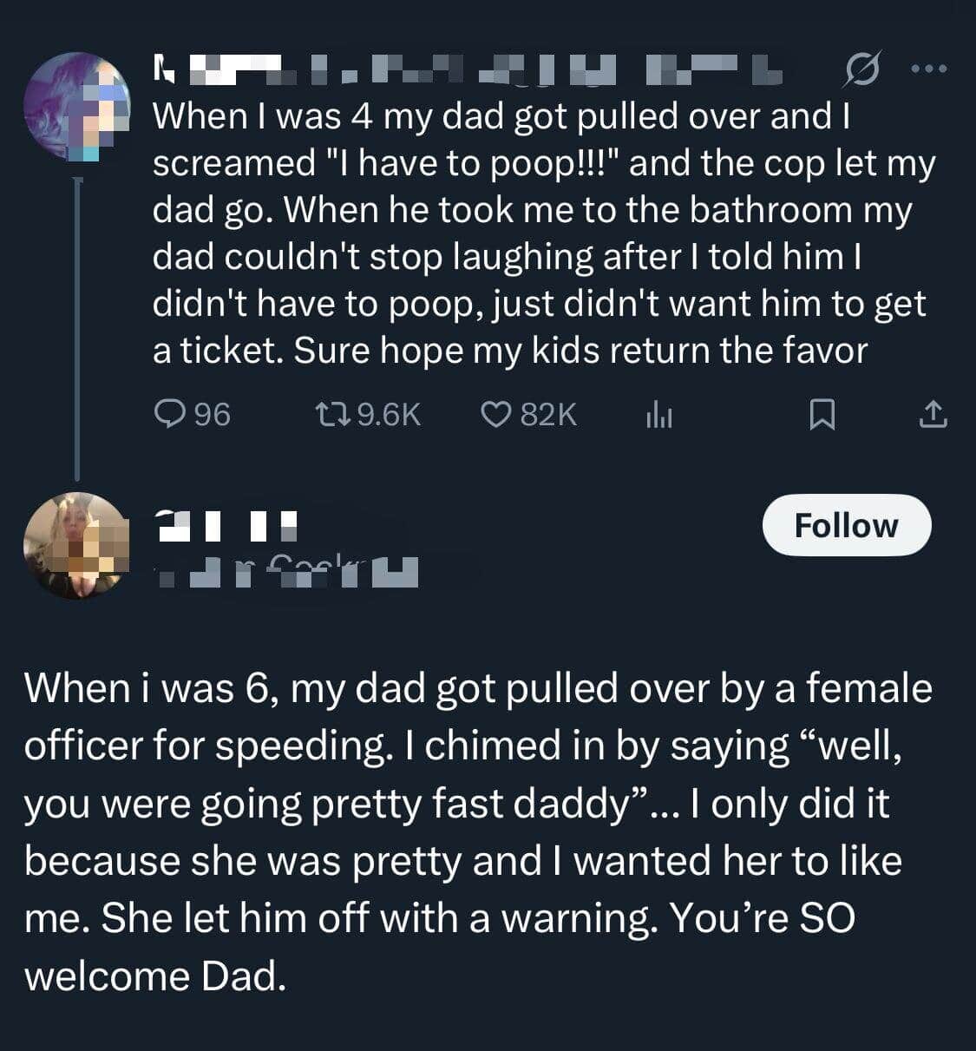976x1051 pixels.
Task: Click the reply speech bubble icon
Action: pyautogui.click(x=167, y=415)
